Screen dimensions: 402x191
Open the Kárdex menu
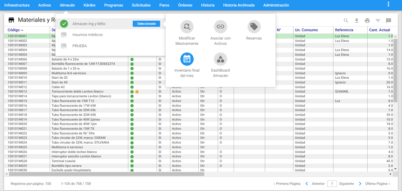click(89, 5)
